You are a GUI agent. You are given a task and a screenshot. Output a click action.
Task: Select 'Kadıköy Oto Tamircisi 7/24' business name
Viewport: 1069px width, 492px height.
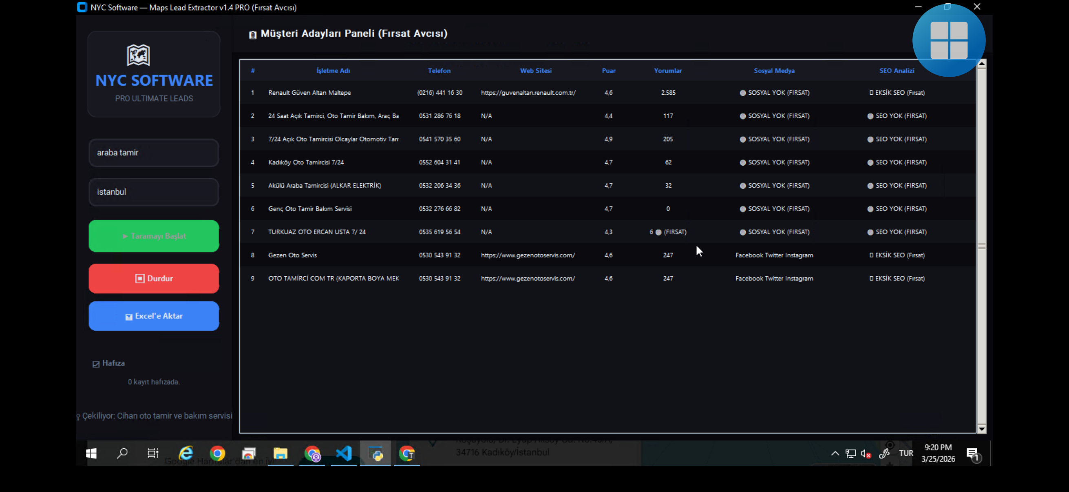(306, 162)
